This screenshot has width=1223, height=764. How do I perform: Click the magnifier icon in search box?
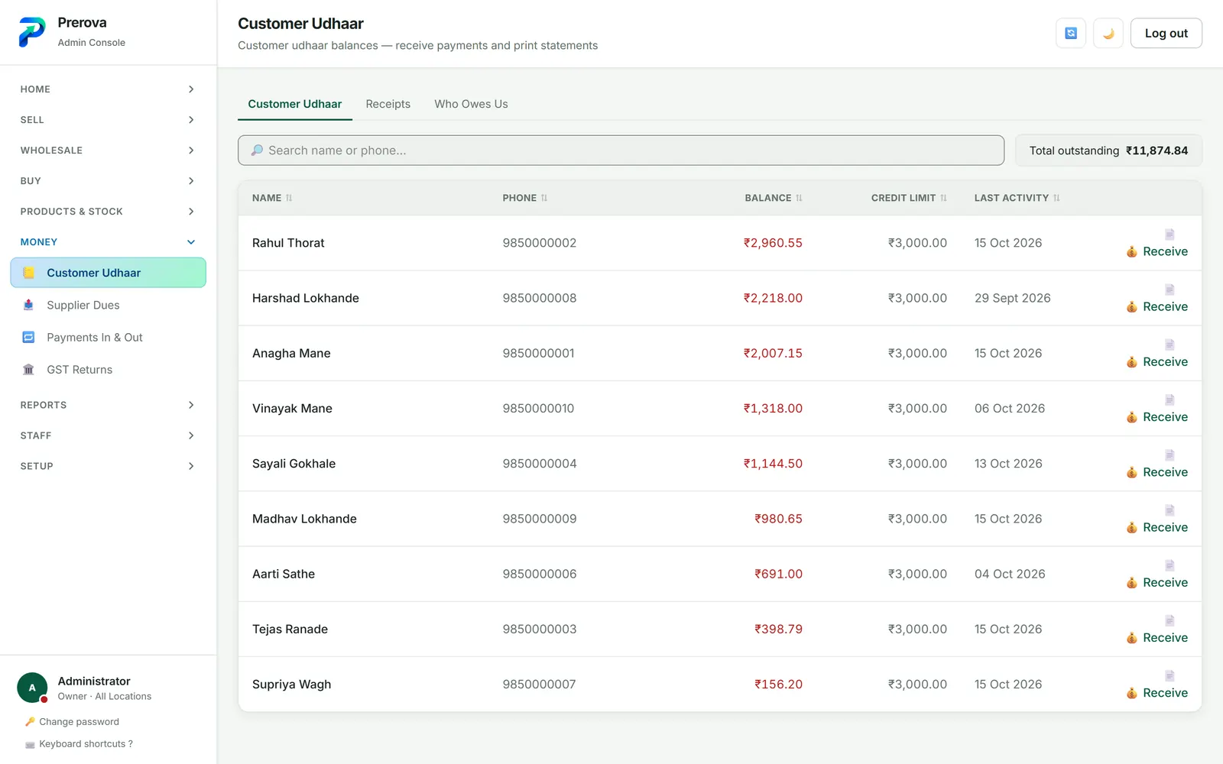click(x=258, y=151)
